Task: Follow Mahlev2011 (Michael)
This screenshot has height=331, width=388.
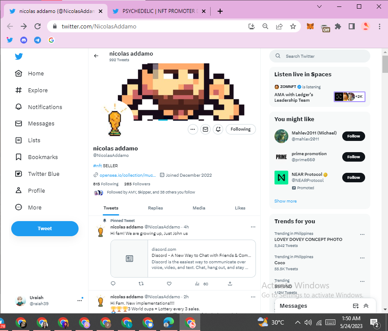Action: coord(353,136)
